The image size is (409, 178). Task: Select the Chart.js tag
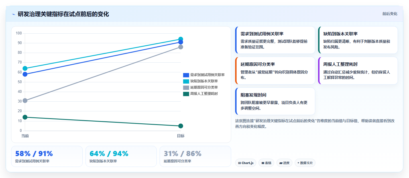tap(246, 163)
